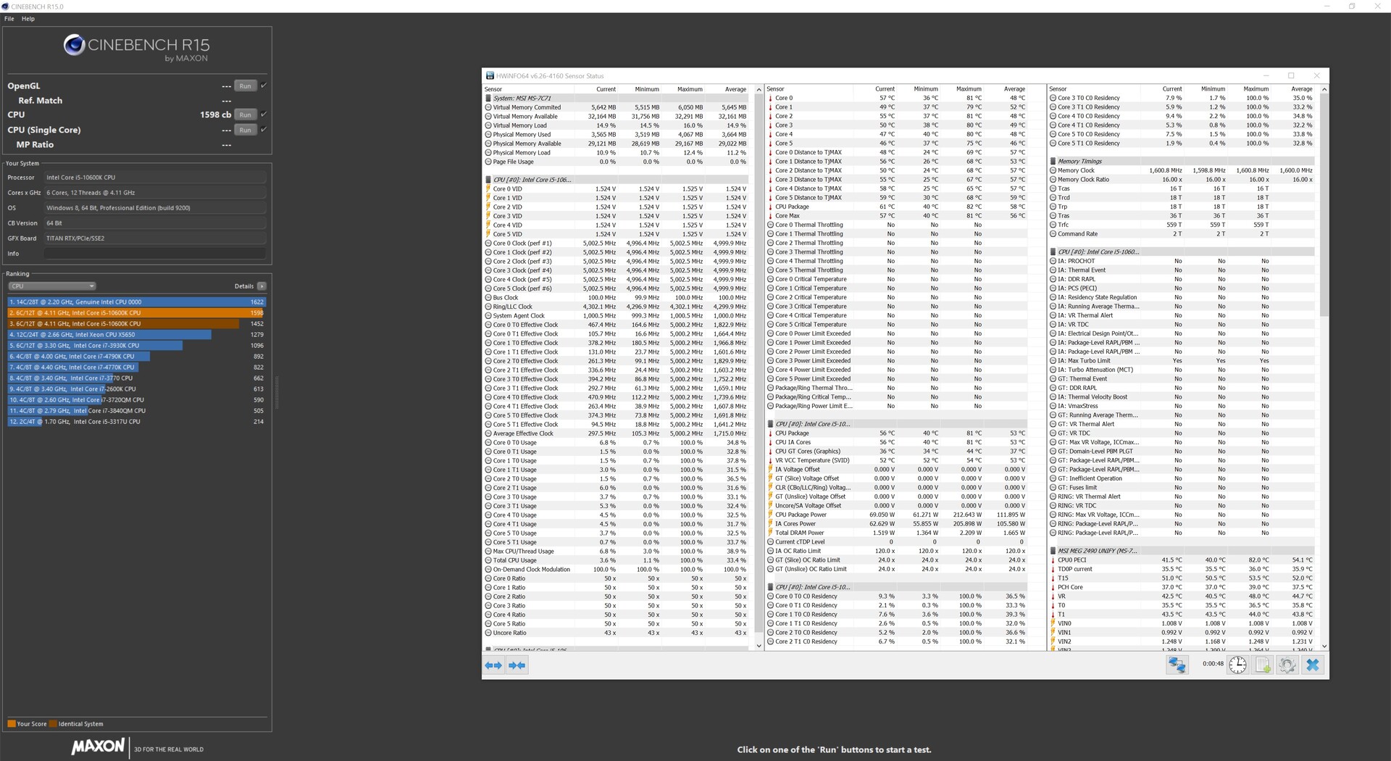
Task: Click the icon beside Total CPU Usage
Action: point(488,560)
